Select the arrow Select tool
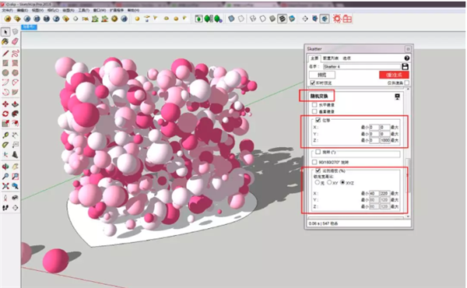The width and height of the screenshot is (467, 288). coord(5,32)
